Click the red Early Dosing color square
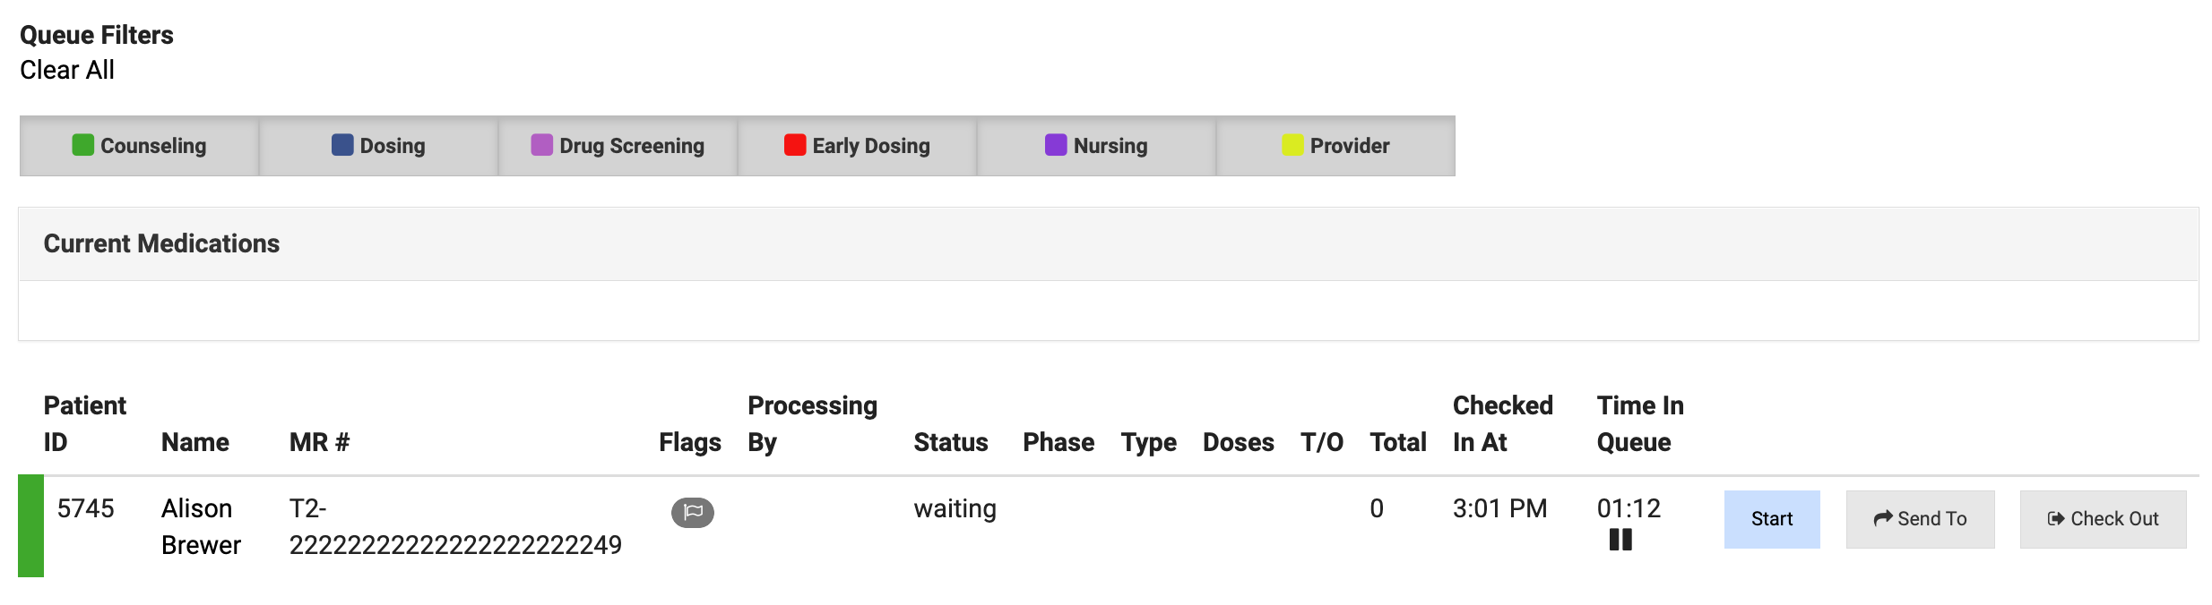Image resolution: width=2212 pixels, height=605 pixels. [x=794, y=145]
